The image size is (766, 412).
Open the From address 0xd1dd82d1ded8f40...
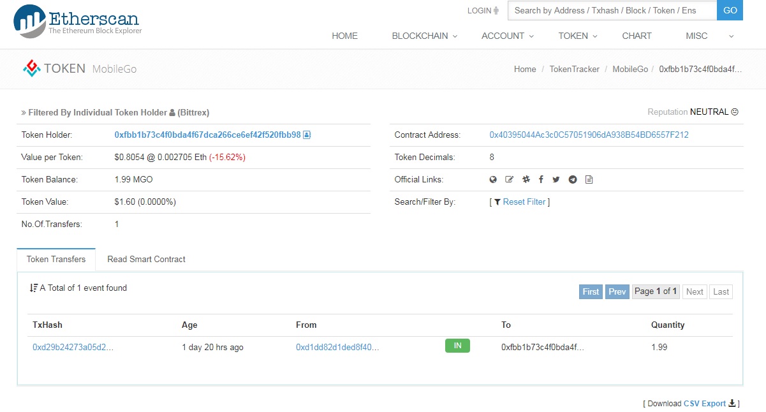pyautogui.click(x=337, y=348)
